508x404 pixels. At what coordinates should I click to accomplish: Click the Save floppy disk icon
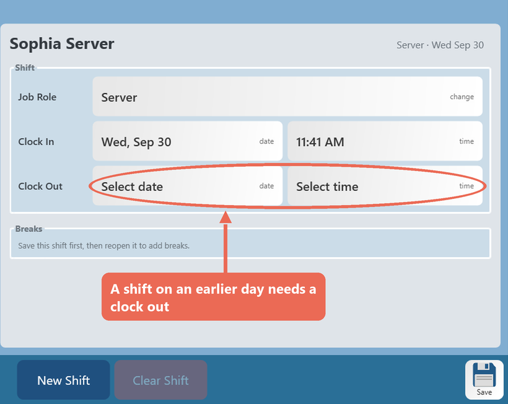[x=484, y=379]
